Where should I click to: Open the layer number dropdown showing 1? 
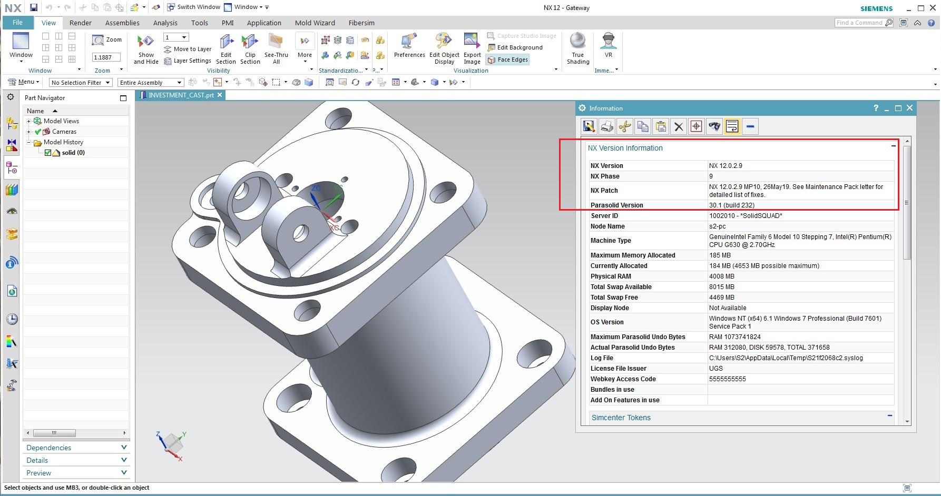pyautogui.click(x=176, y=37)
